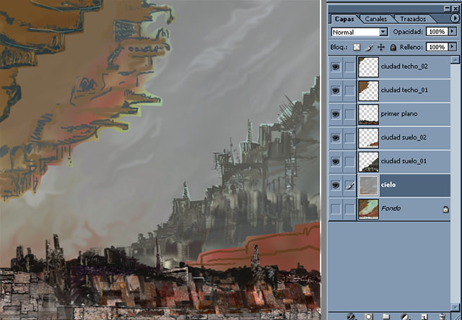Toggle link box for ciudad techo_02
Screen dimensions: 462x320
(349, 67)
